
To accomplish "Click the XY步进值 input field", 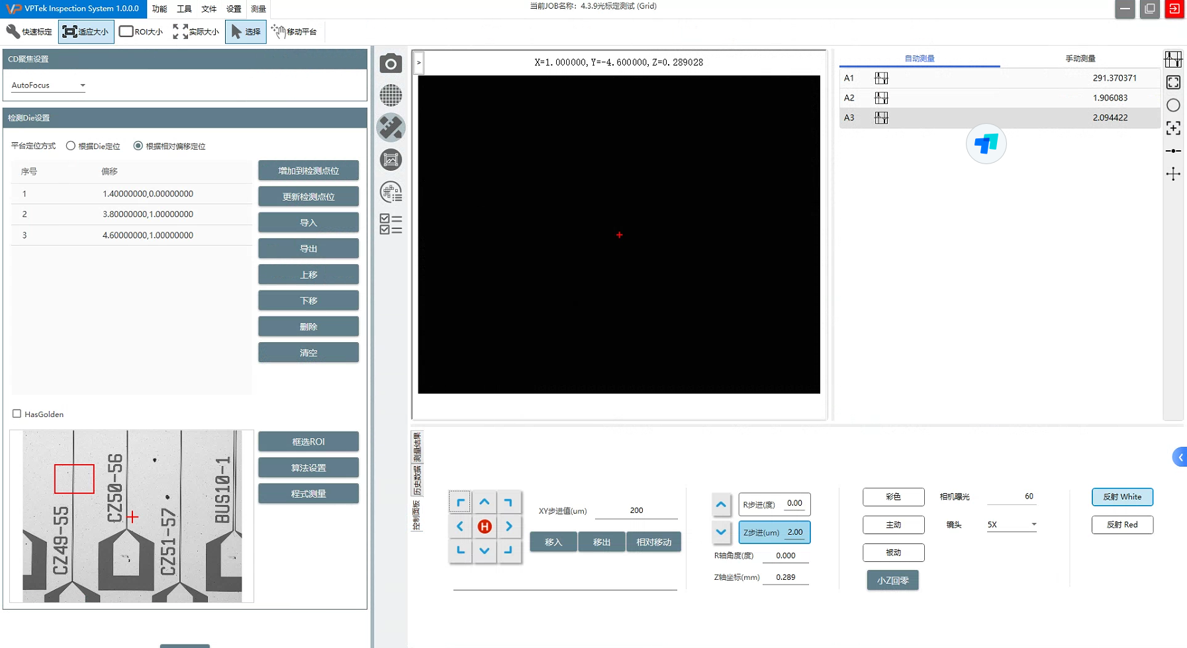I will pyautogui.click(x=636, y=510).
